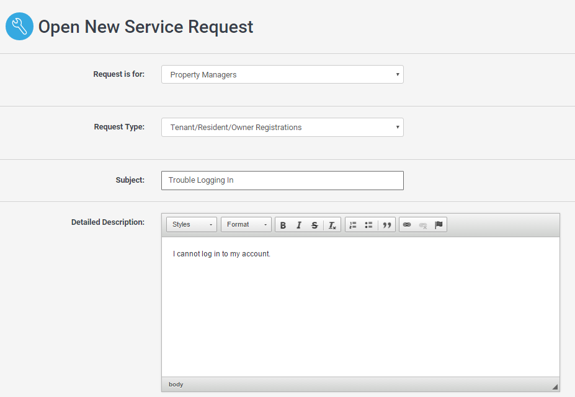575x397 pixels.
Task: Click the Unlink toolbar icon
Action: click(x=423, y=225)
